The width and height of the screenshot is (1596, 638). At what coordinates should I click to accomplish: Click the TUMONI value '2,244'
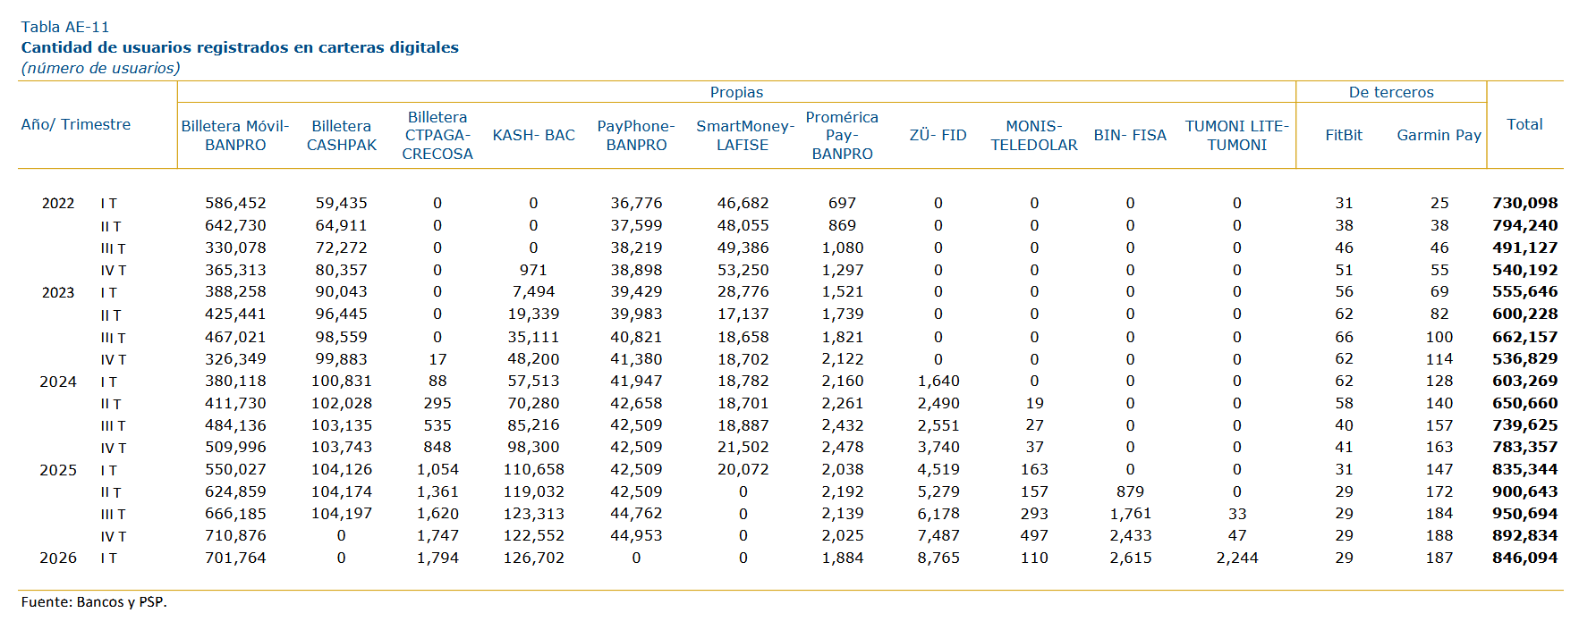click(x=1237, y=558)
